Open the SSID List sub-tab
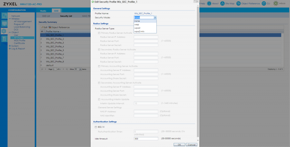Screen dimensions: 290x147 pyautogui.click(x=46, y=16)
